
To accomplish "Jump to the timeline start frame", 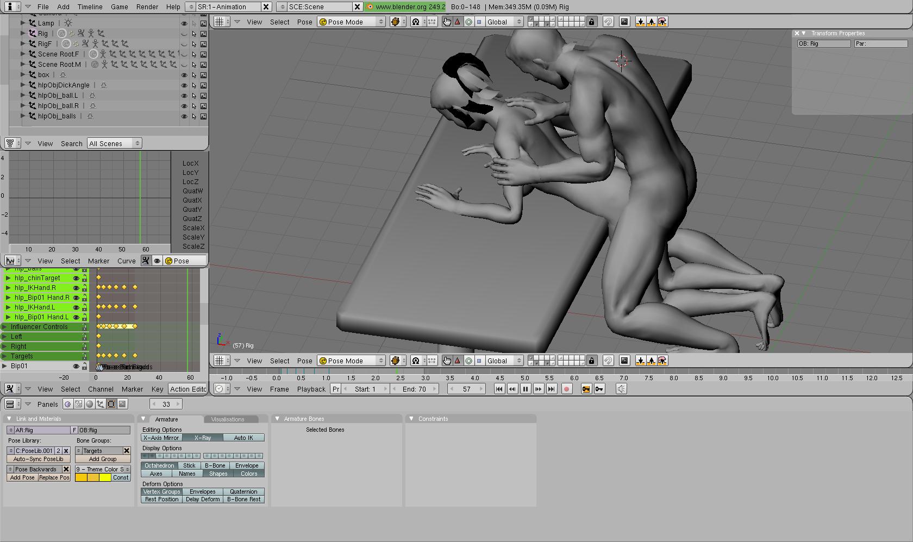I will point(499,389).
